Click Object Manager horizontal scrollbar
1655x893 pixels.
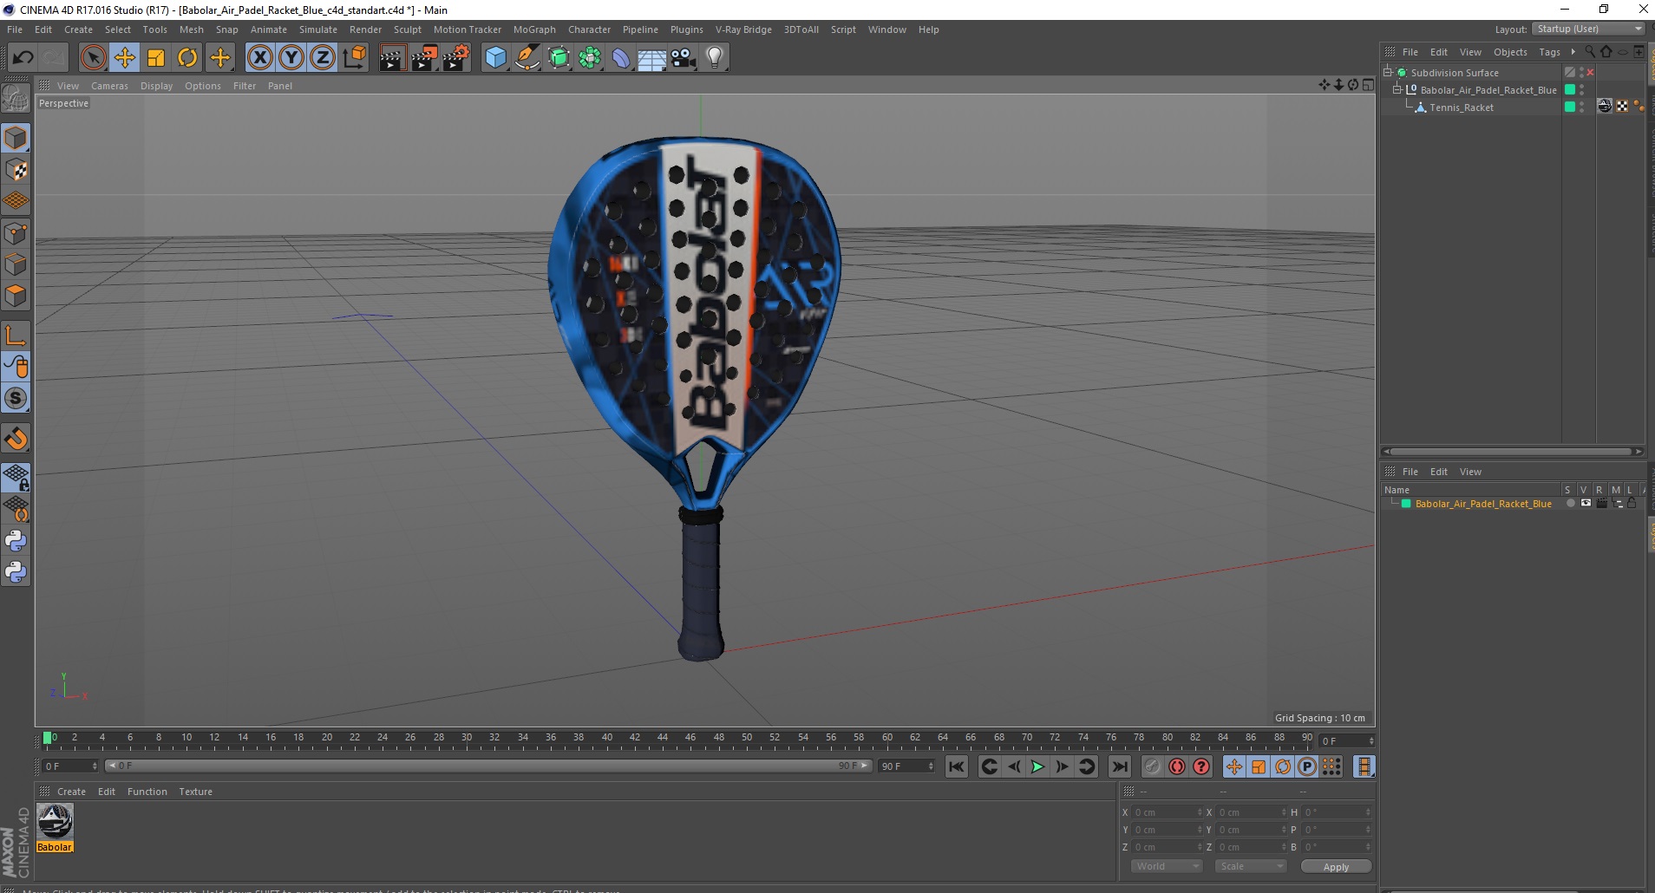[x=1512, y=451]
